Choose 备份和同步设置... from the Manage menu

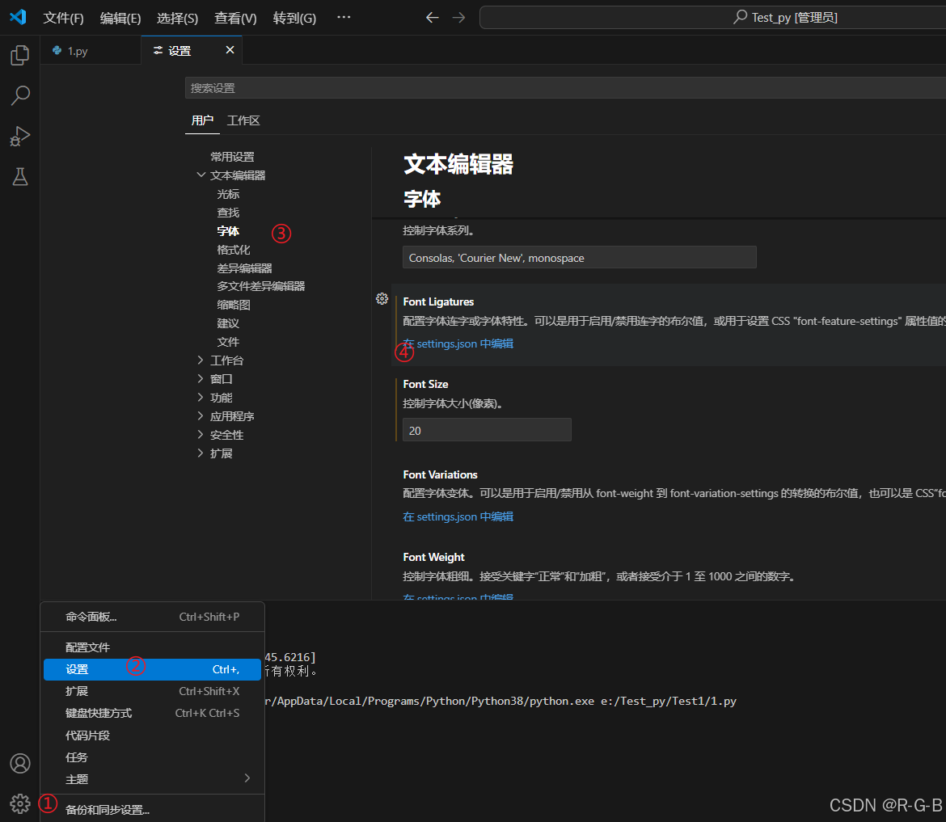pyautogui.click(x=152, y=809)
